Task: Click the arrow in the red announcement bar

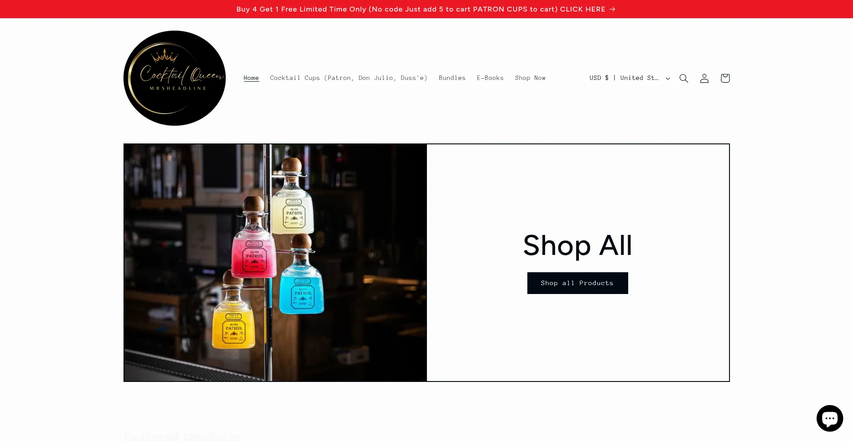Action: click(612, 9)
